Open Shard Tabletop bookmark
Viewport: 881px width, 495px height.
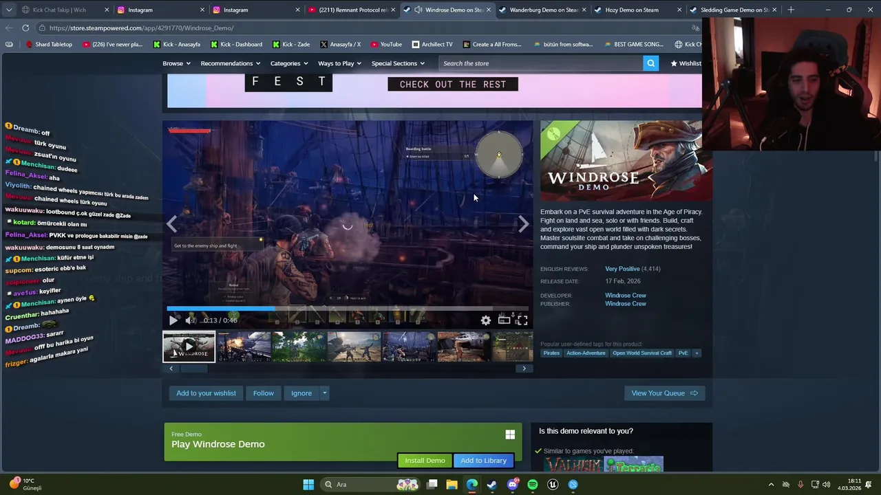pos(49,44)
